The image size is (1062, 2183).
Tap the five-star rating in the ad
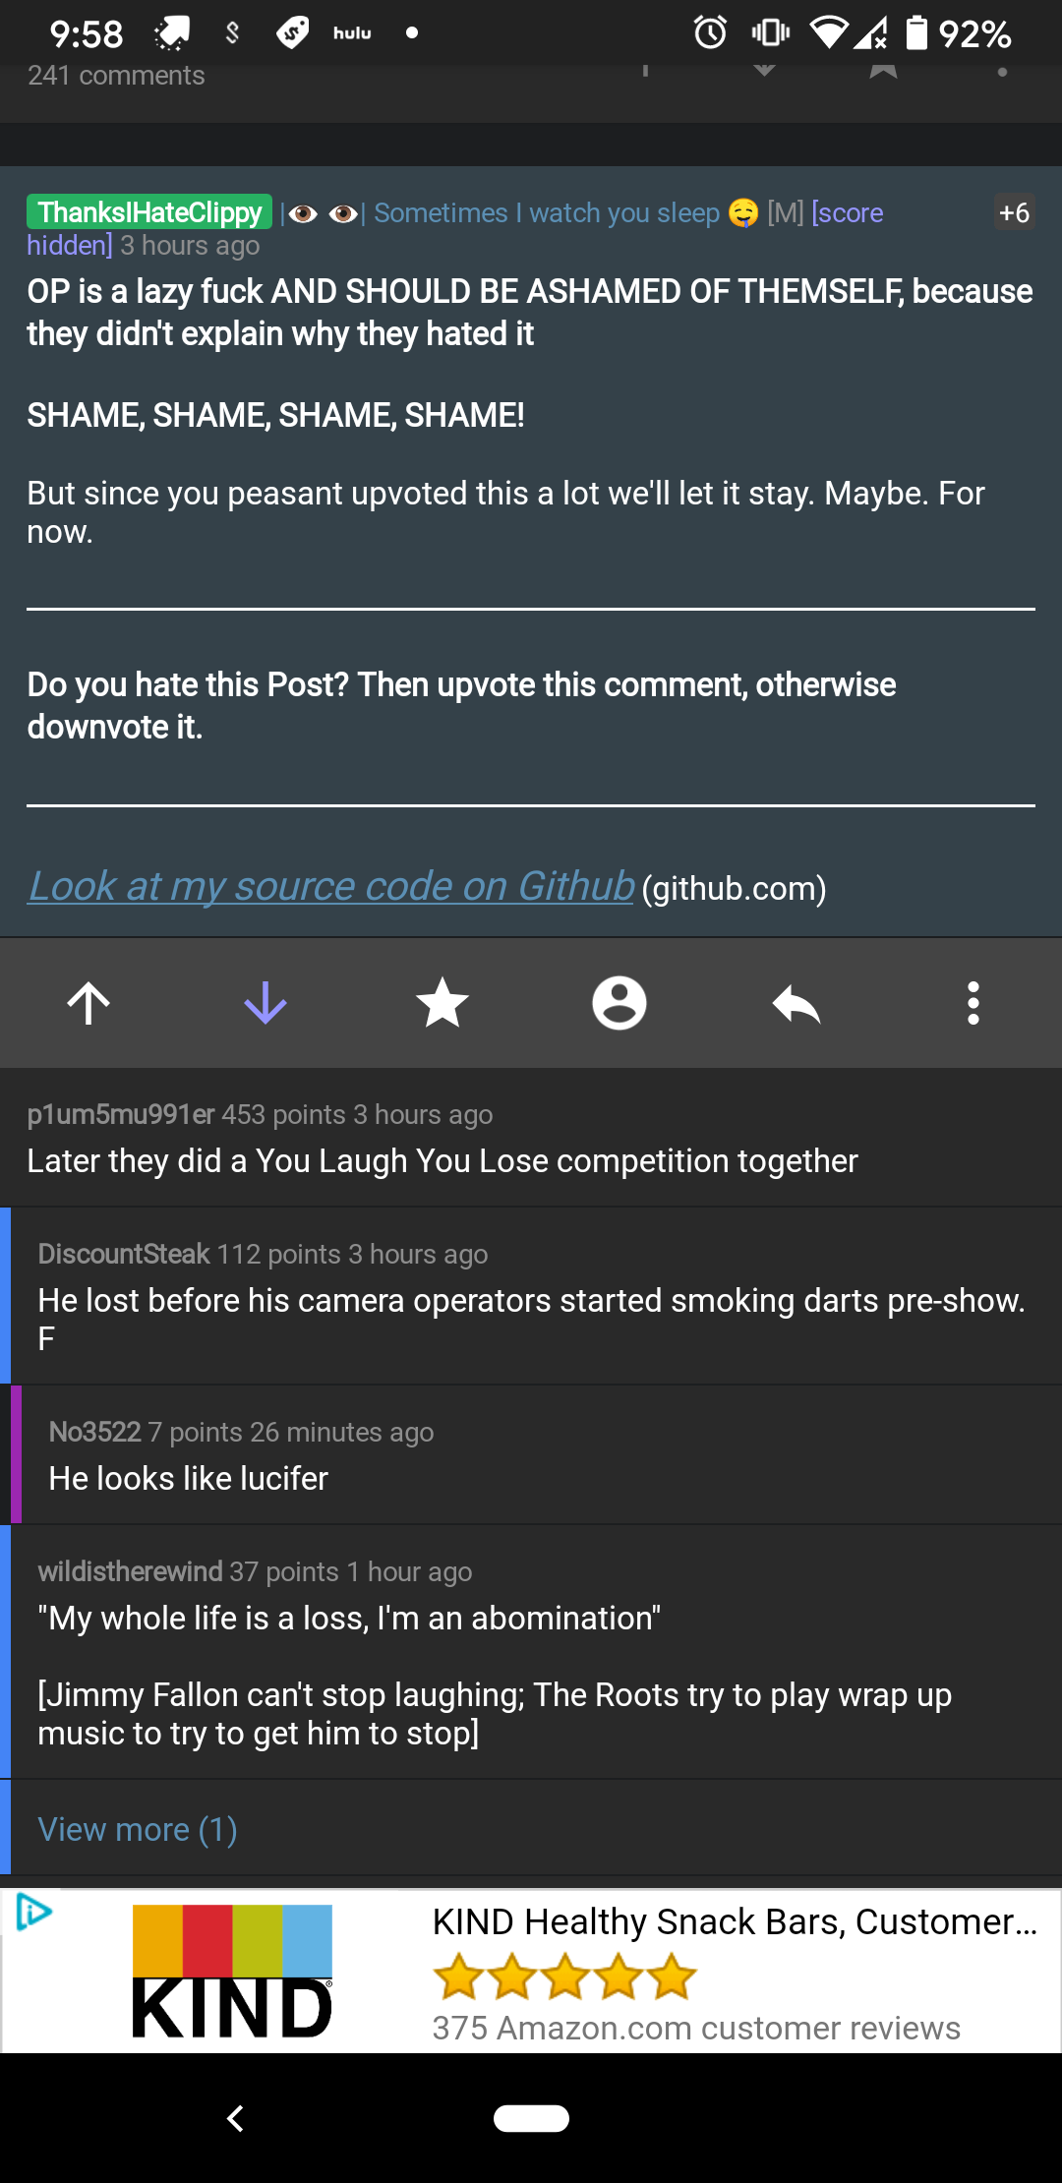564,1976
